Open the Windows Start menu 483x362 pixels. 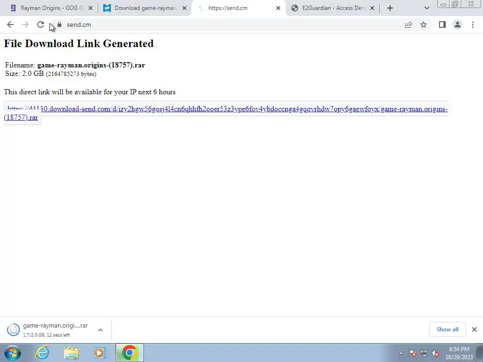[13, 353]
